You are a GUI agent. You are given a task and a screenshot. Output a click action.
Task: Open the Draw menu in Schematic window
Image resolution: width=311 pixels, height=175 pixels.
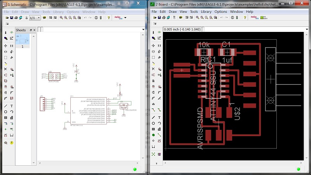click(25, 12)
